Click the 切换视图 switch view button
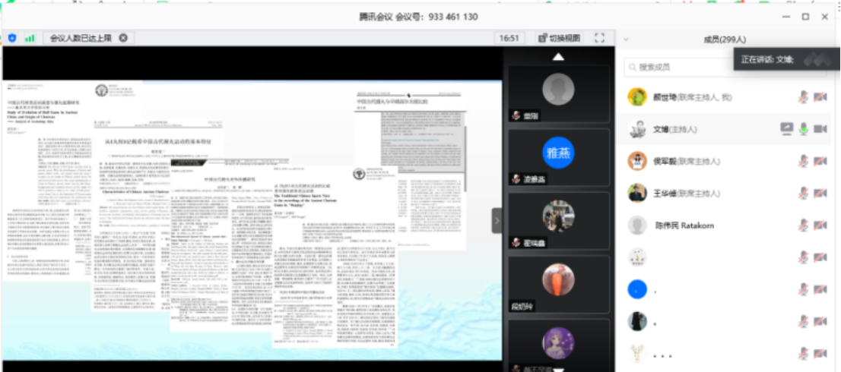The width and height of the screenshot is (841, 372). (559, 37)
